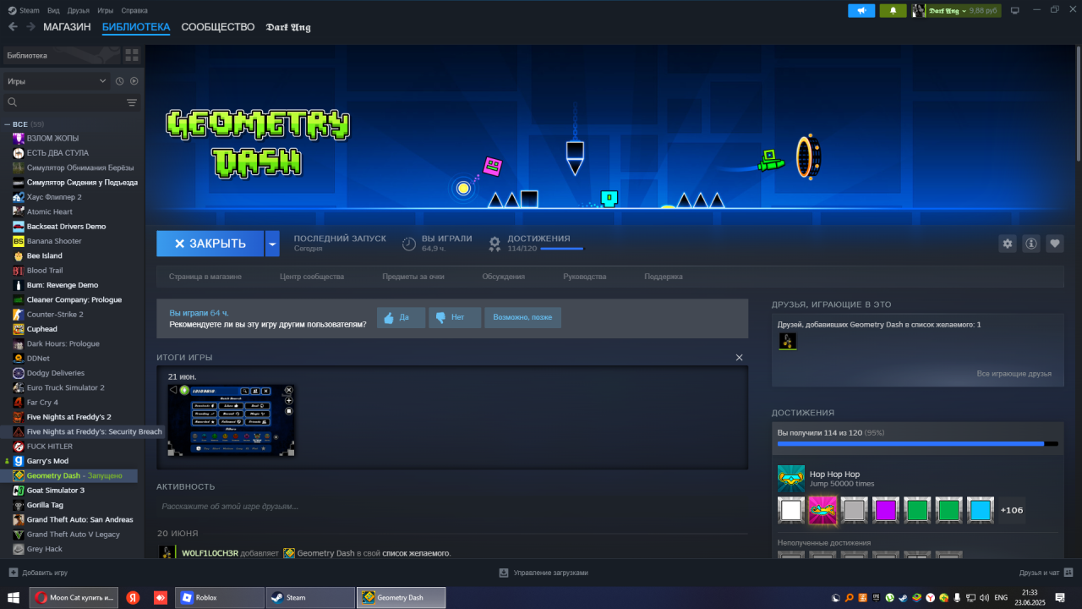Open the Вид menu
Image resolution: width=1082 pixels, height=609 pixels.
tap(54, 10)
